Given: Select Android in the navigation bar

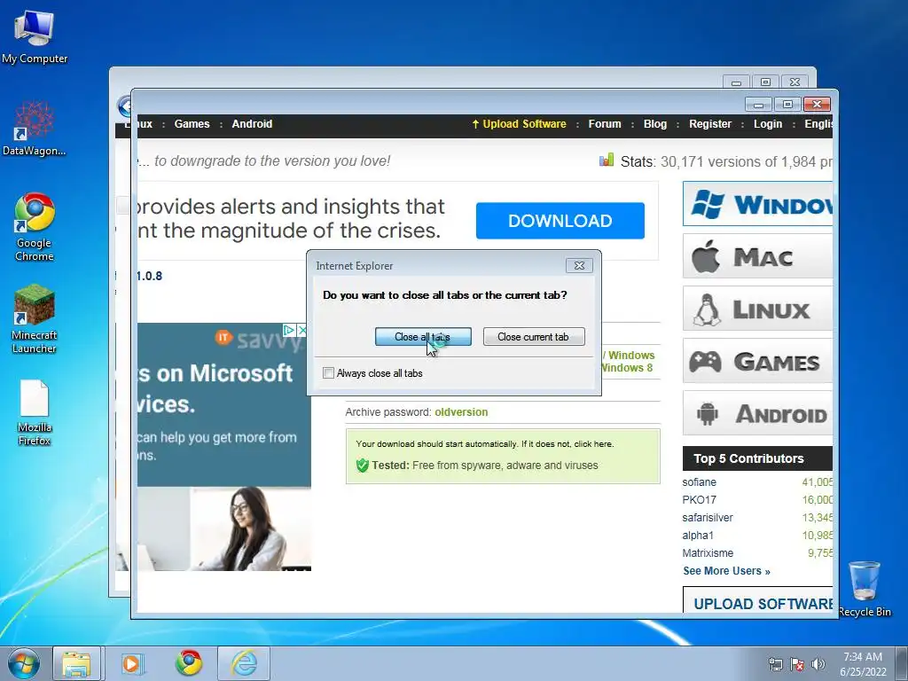Looking at the screenshot, I should pos(252,124).
